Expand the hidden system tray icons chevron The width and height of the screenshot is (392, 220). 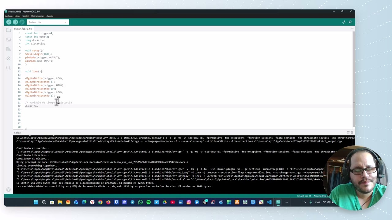tap(305, 202)
